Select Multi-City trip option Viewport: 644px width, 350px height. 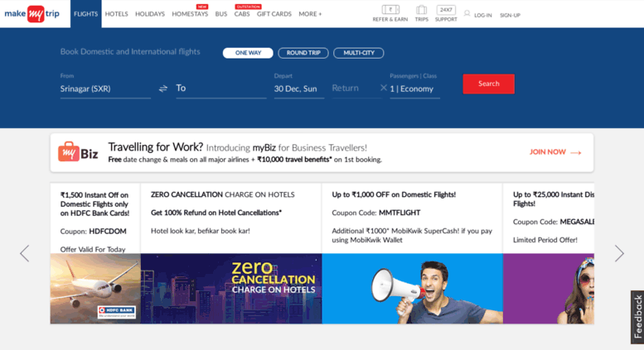pyautogui.click(x=359, y=53)
